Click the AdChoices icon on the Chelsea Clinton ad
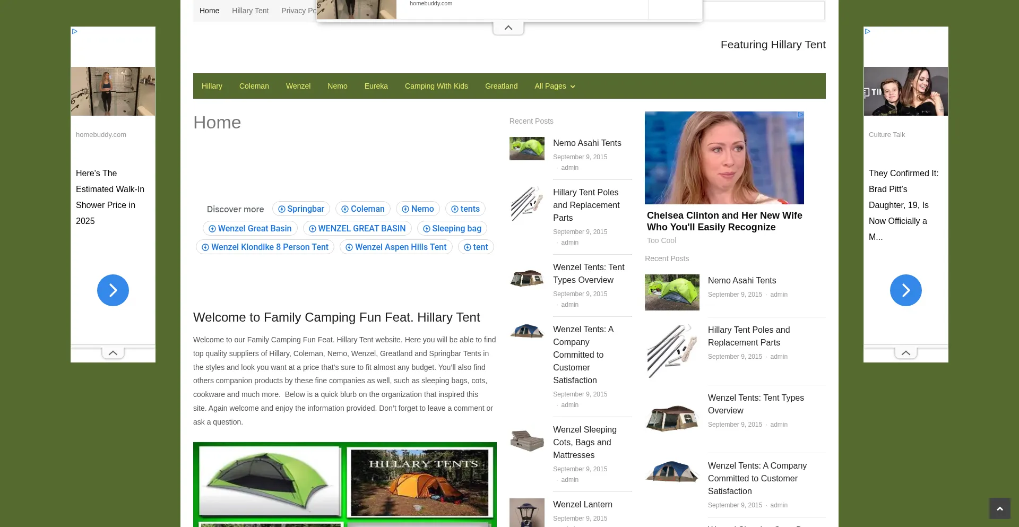This screenshot has height=527, width=1019. tap(800, 115)
